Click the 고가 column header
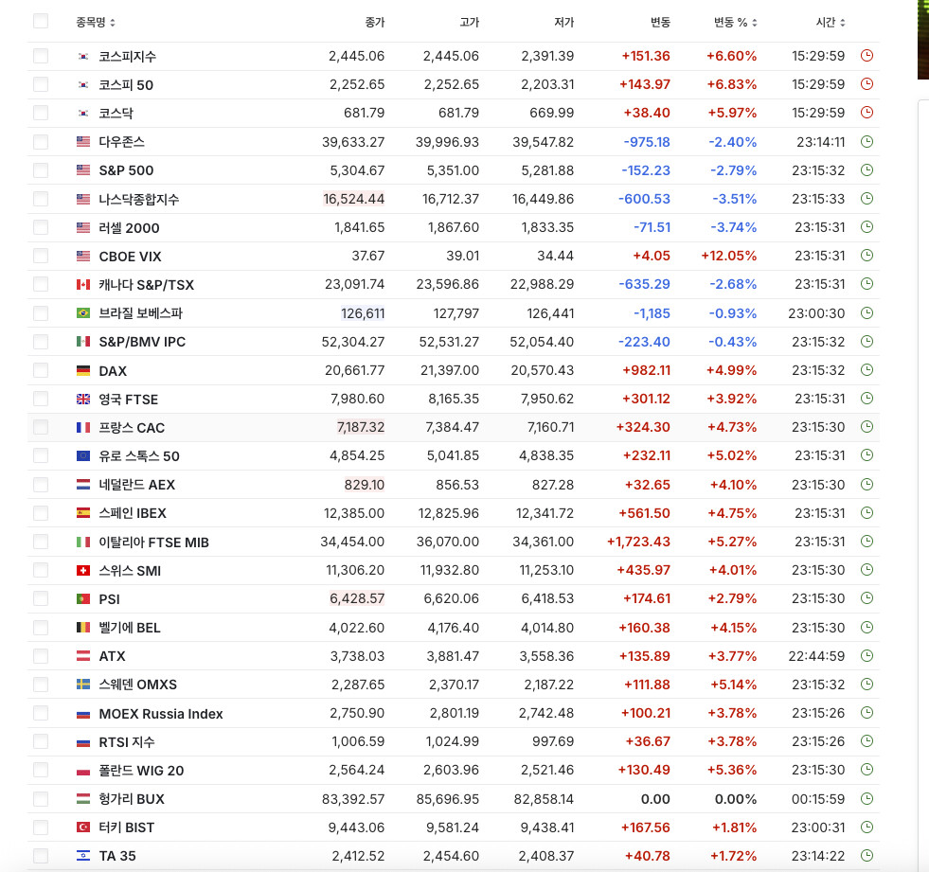 pos(470,23)
